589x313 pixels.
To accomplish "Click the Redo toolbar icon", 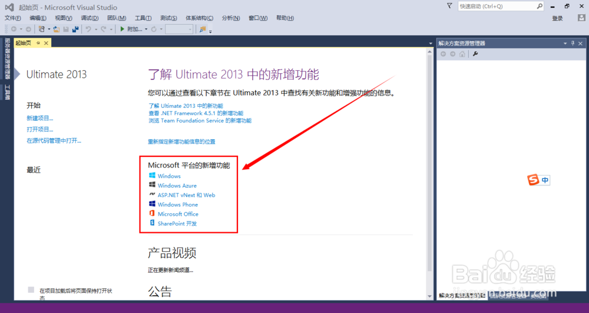I will (103, 29).
